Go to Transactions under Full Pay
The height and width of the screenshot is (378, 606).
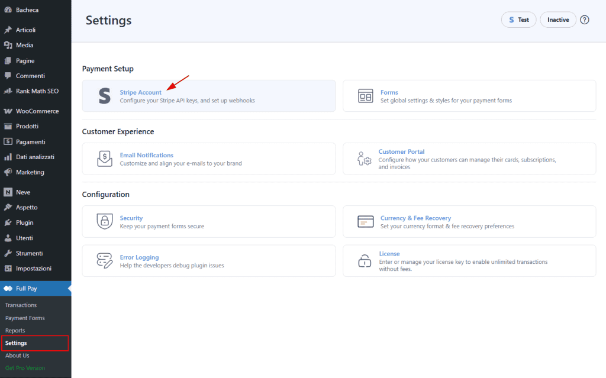[x=21, y=305]
